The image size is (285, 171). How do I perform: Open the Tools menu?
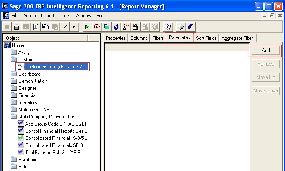[65, 16]
